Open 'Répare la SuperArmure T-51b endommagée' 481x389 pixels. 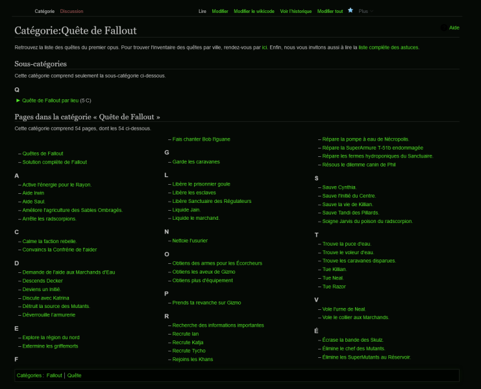[x=373, y=148]
